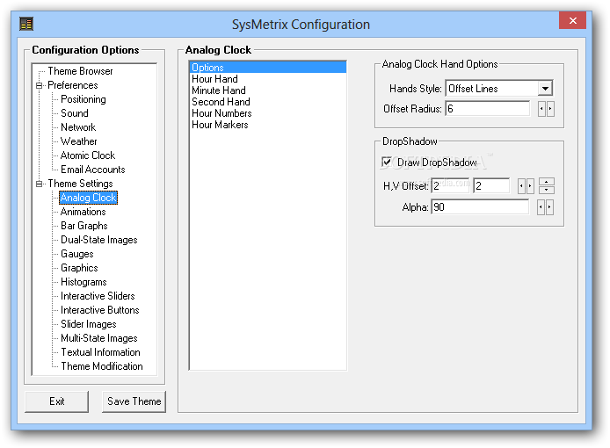The width and height of the screenshot is (610, 448).
Task: Decrease Alpha with left arrow
Action: pyautogui.click(x=541, y=207)
